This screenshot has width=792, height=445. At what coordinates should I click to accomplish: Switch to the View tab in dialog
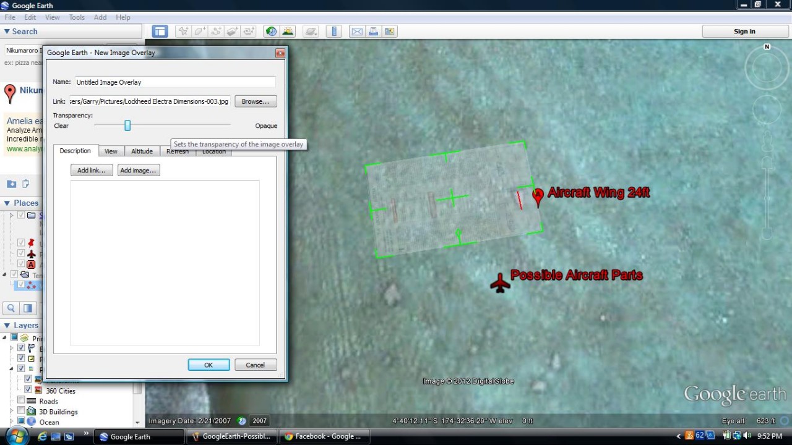click(x=111, y=151)
